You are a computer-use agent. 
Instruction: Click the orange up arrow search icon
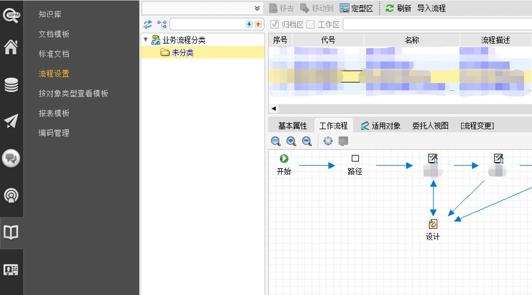click(x=258, y=24)
